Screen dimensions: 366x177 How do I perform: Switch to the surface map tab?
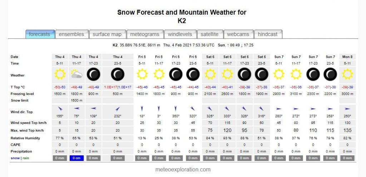pyautogui.click(x=107, y=34)
